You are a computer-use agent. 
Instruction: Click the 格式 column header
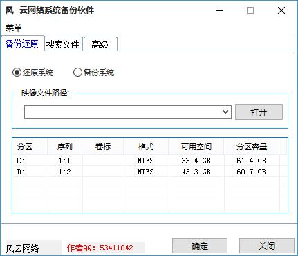click(146, 147)
